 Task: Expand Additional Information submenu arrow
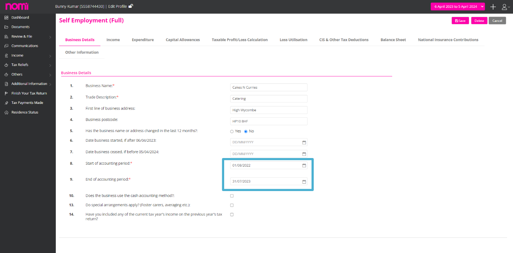(50, 85)
